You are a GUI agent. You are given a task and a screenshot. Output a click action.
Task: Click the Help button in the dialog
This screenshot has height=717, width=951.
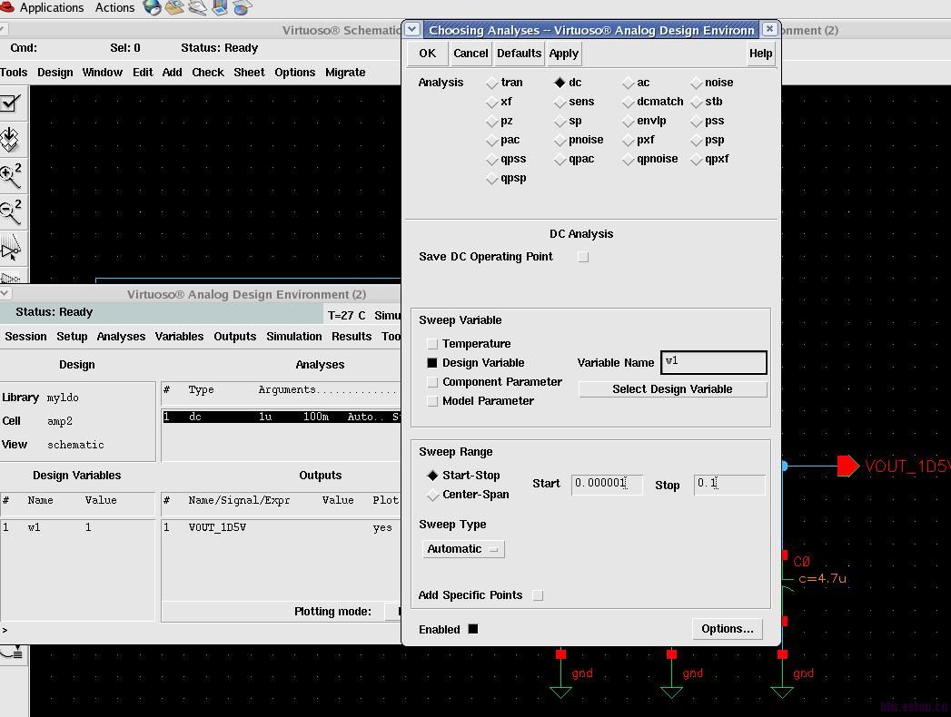click(x=760, y=54)
